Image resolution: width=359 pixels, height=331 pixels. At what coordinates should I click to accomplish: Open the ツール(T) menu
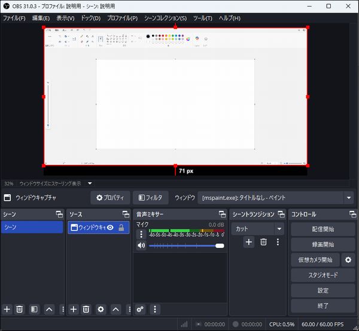[203, 18]
